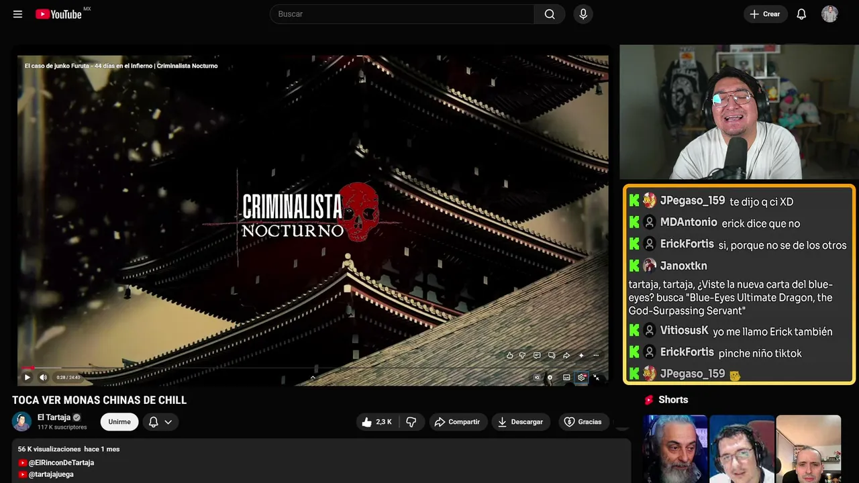
Task: Open notification preferences dropdown for channel
Action: click(160, 422)
